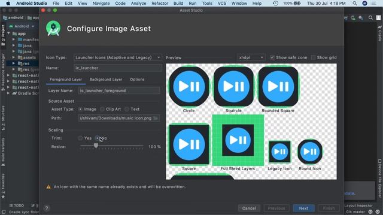Open the Resource Manager side panel
Viewport: 383px width, 215px height.
click(x=3, y=72)
